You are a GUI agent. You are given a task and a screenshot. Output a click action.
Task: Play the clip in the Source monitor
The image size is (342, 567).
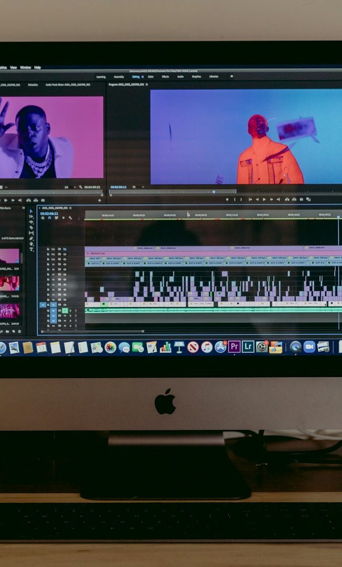pyautogui.click(x=6, y=200)
